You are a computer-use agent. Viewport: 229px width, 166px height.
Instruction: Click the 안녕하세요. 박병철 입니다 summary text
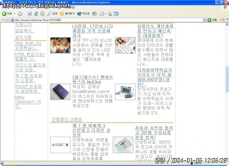[x=91, y=149]
